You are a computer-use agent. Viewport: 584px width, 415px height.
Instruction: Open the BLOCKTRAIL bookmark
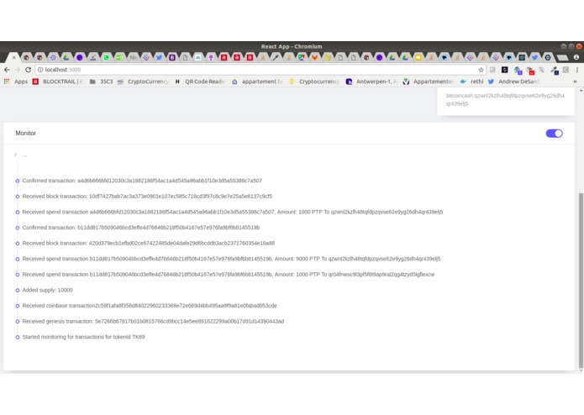(58, 81)
